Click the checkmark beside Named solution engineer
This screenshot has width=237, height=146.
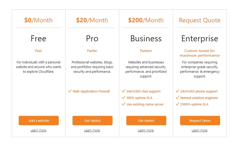tap(177, 98)
